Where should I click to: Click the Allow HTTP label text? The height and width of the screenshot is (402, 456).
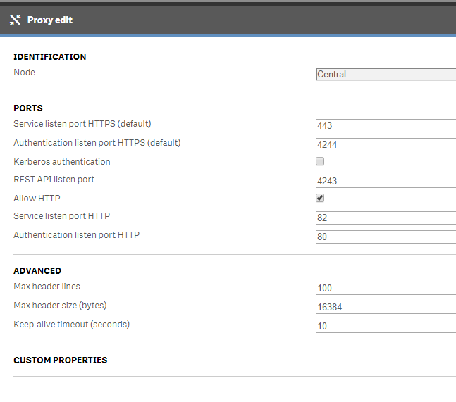37,199
